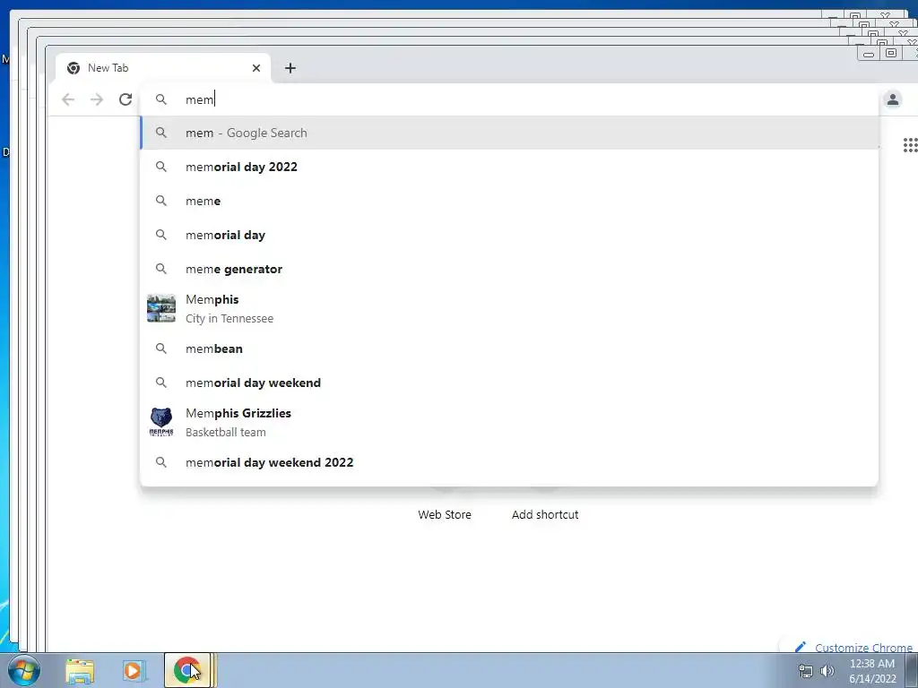918x688 pixels.
Task: Open the Chrome profile avatar icon
Action: [892, 99]
